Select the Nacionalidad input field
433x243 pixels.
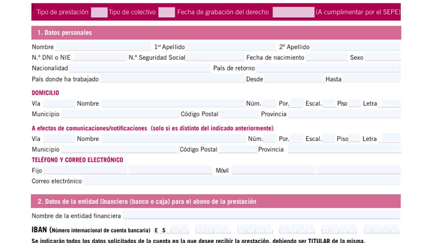coord(139,68)
